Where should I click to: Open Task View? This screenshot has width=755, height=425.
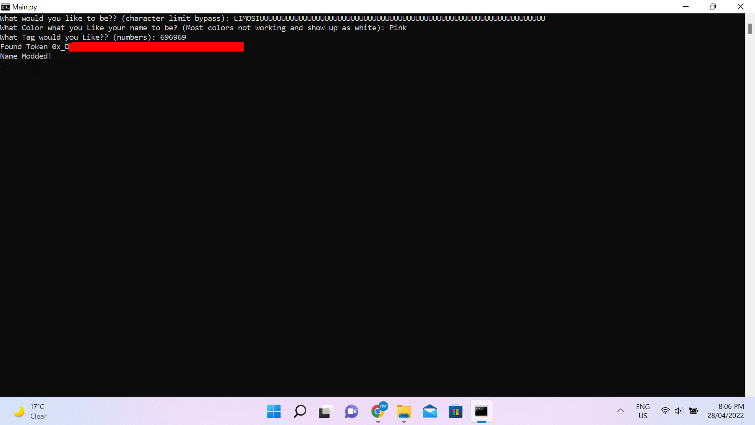326,411
